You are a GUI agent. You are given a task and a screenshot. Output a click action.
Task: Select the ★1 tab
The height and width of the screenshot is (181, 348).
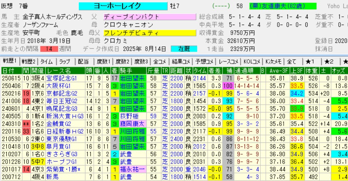(310, 61)
